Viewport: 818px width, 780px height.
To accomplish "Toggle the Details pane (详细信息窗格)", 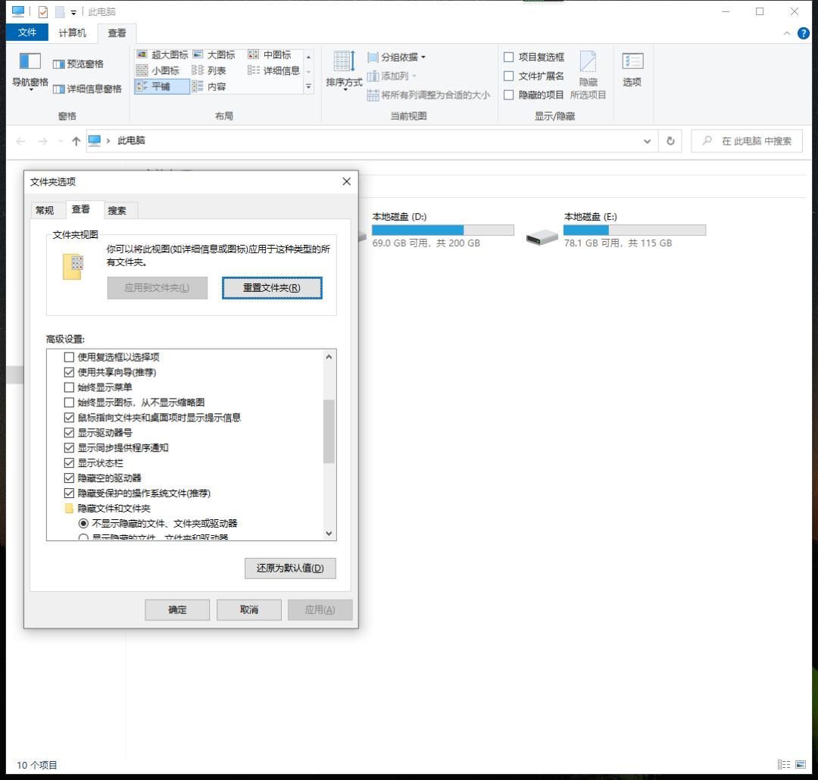I will click(x=87, y=89).
